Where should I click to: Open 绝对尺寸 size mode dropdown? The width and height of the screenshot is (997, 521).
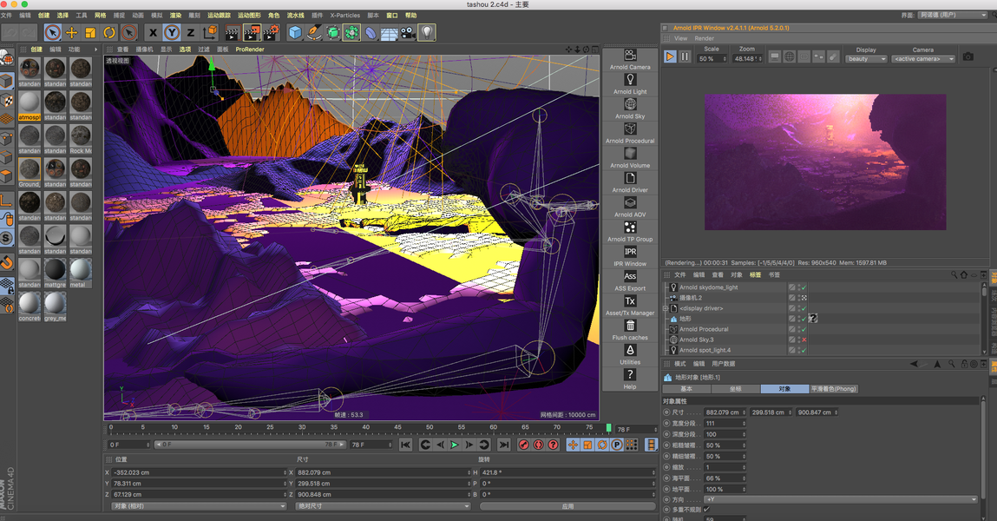(383, 506)
